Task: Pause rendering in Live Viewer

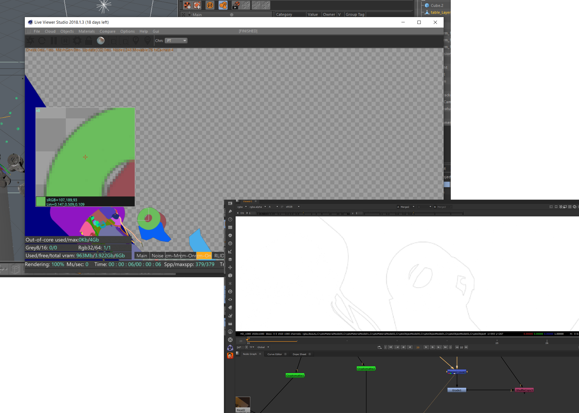Action: coord(54,41)
